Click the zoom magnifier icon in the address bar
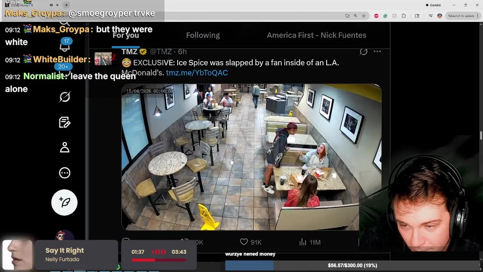 (x=355, y=16)
